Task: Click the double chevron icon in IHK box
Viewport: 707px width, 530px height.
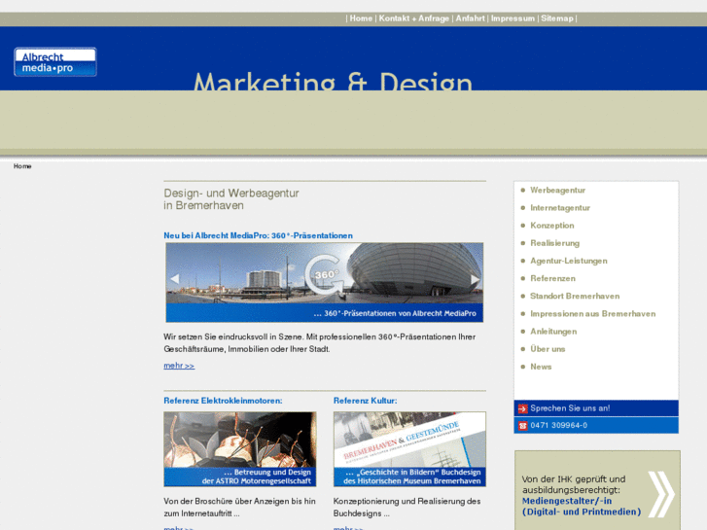Action: pos(661,494)
